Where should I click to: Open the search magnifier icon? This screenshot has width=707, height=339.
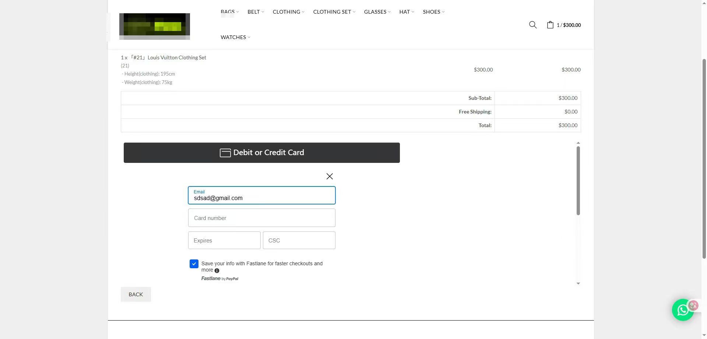[532, 25]
